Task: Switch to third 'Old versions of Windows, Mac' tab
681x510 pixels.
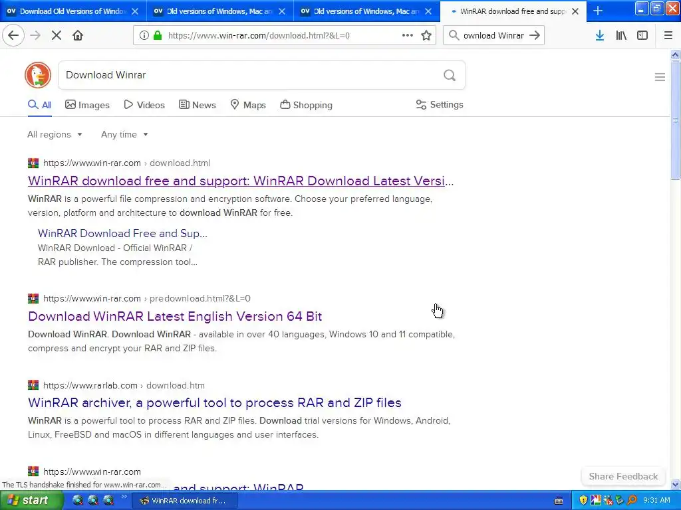Action: (366, 11)
